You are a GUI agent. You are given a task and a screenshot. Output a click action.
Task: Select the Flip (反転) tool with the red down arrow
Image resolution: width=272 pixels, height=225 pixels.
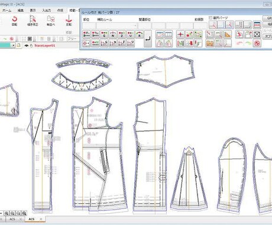click(69, 21)
